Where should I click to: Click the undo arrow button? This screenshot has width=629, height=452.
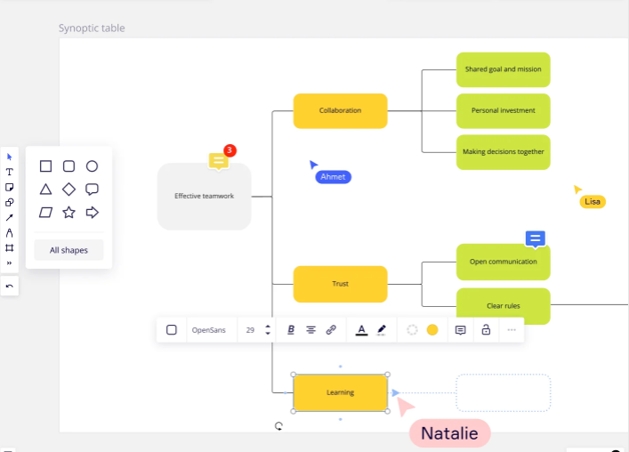[10, 286]
